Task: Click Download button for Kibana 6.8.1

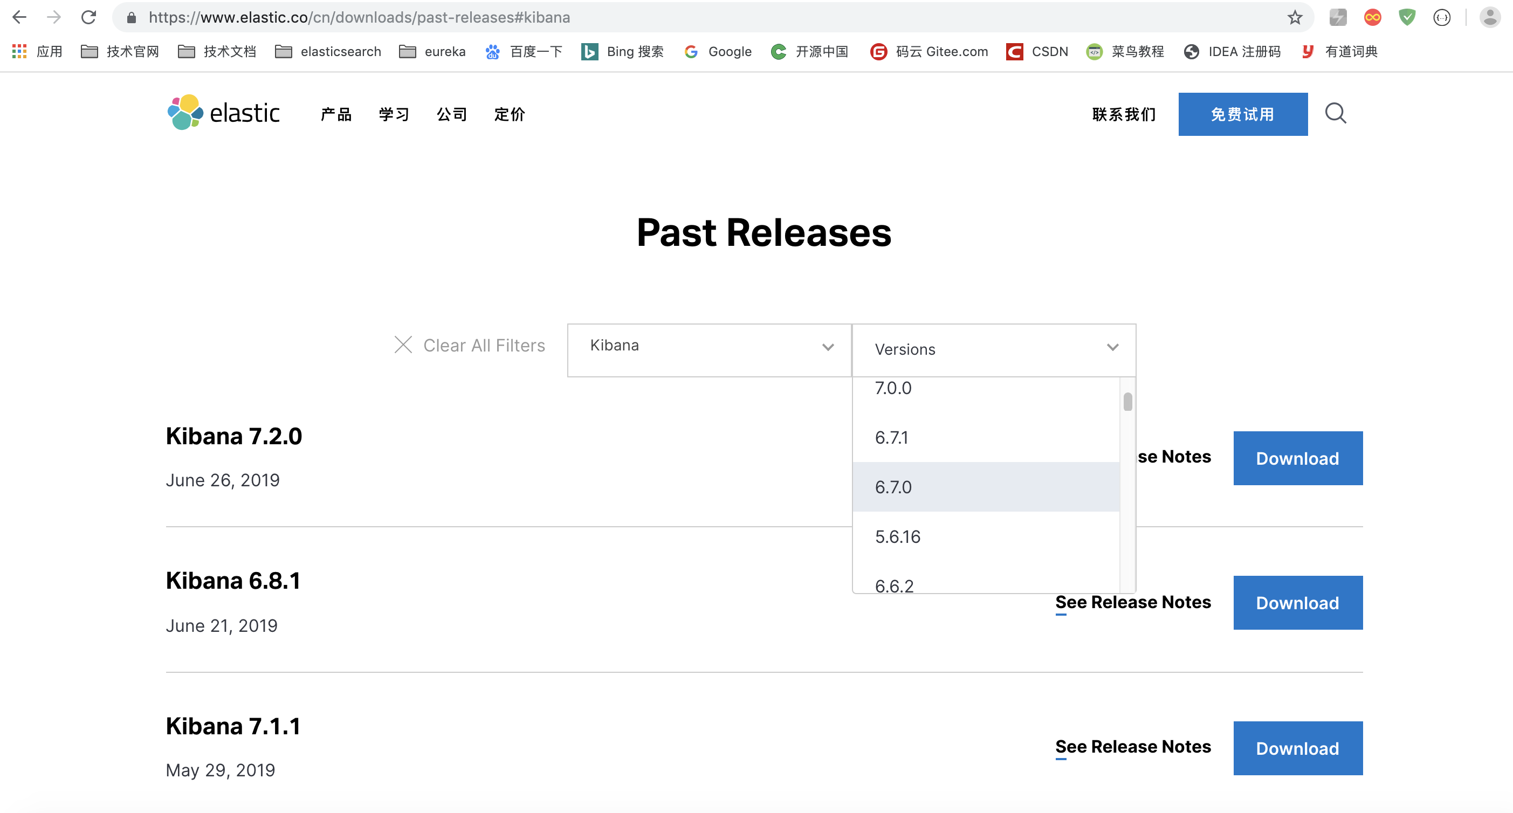Action: tap(1299, 602)
